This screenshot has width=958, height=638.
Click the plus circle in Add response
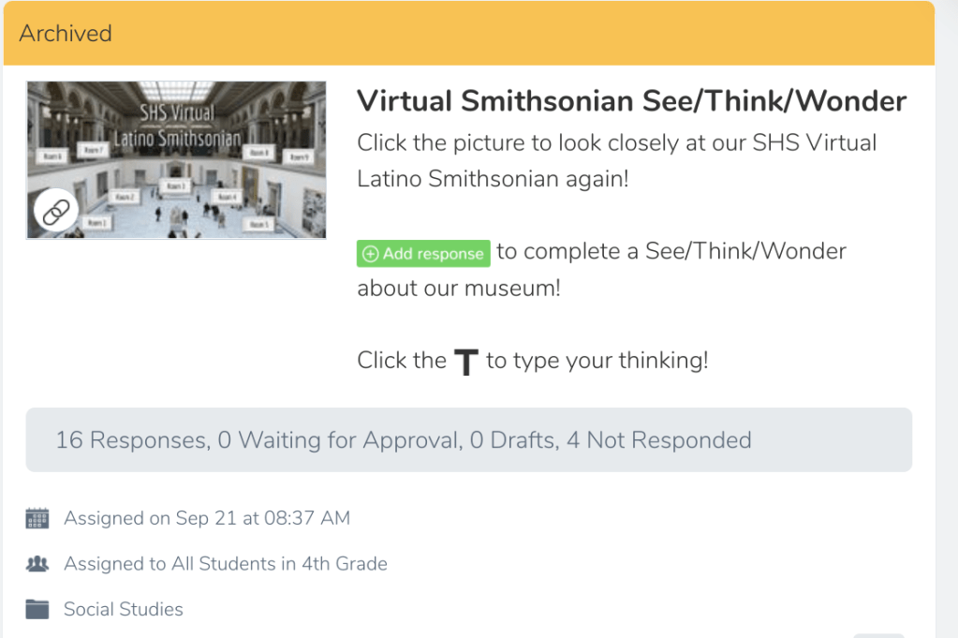click(370, 253)
